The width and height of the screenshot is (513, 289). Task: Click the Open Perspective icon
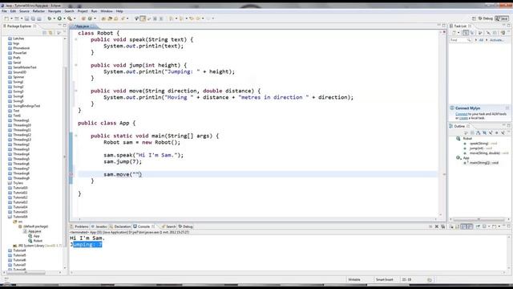[x=474, y=18]
